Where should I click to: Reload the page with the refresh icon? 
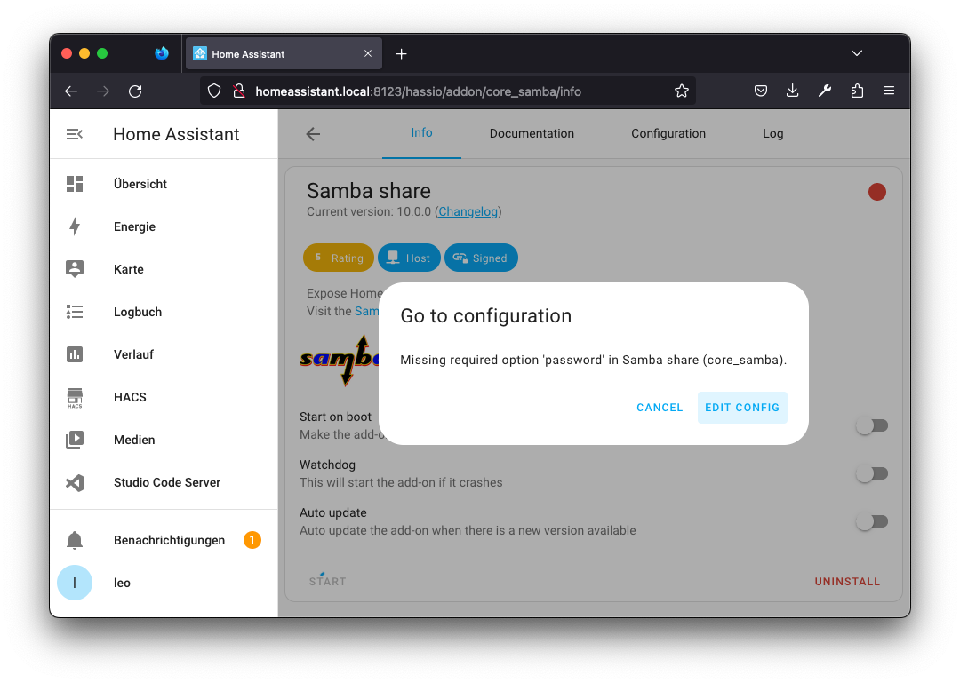pyautogui.click(x=135, y=91)
